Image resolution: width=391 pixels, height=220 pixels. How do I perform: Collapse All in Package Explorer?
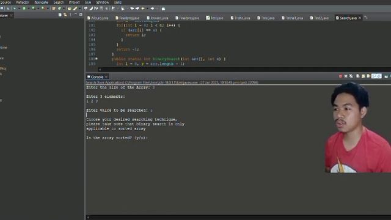[60, 15]
